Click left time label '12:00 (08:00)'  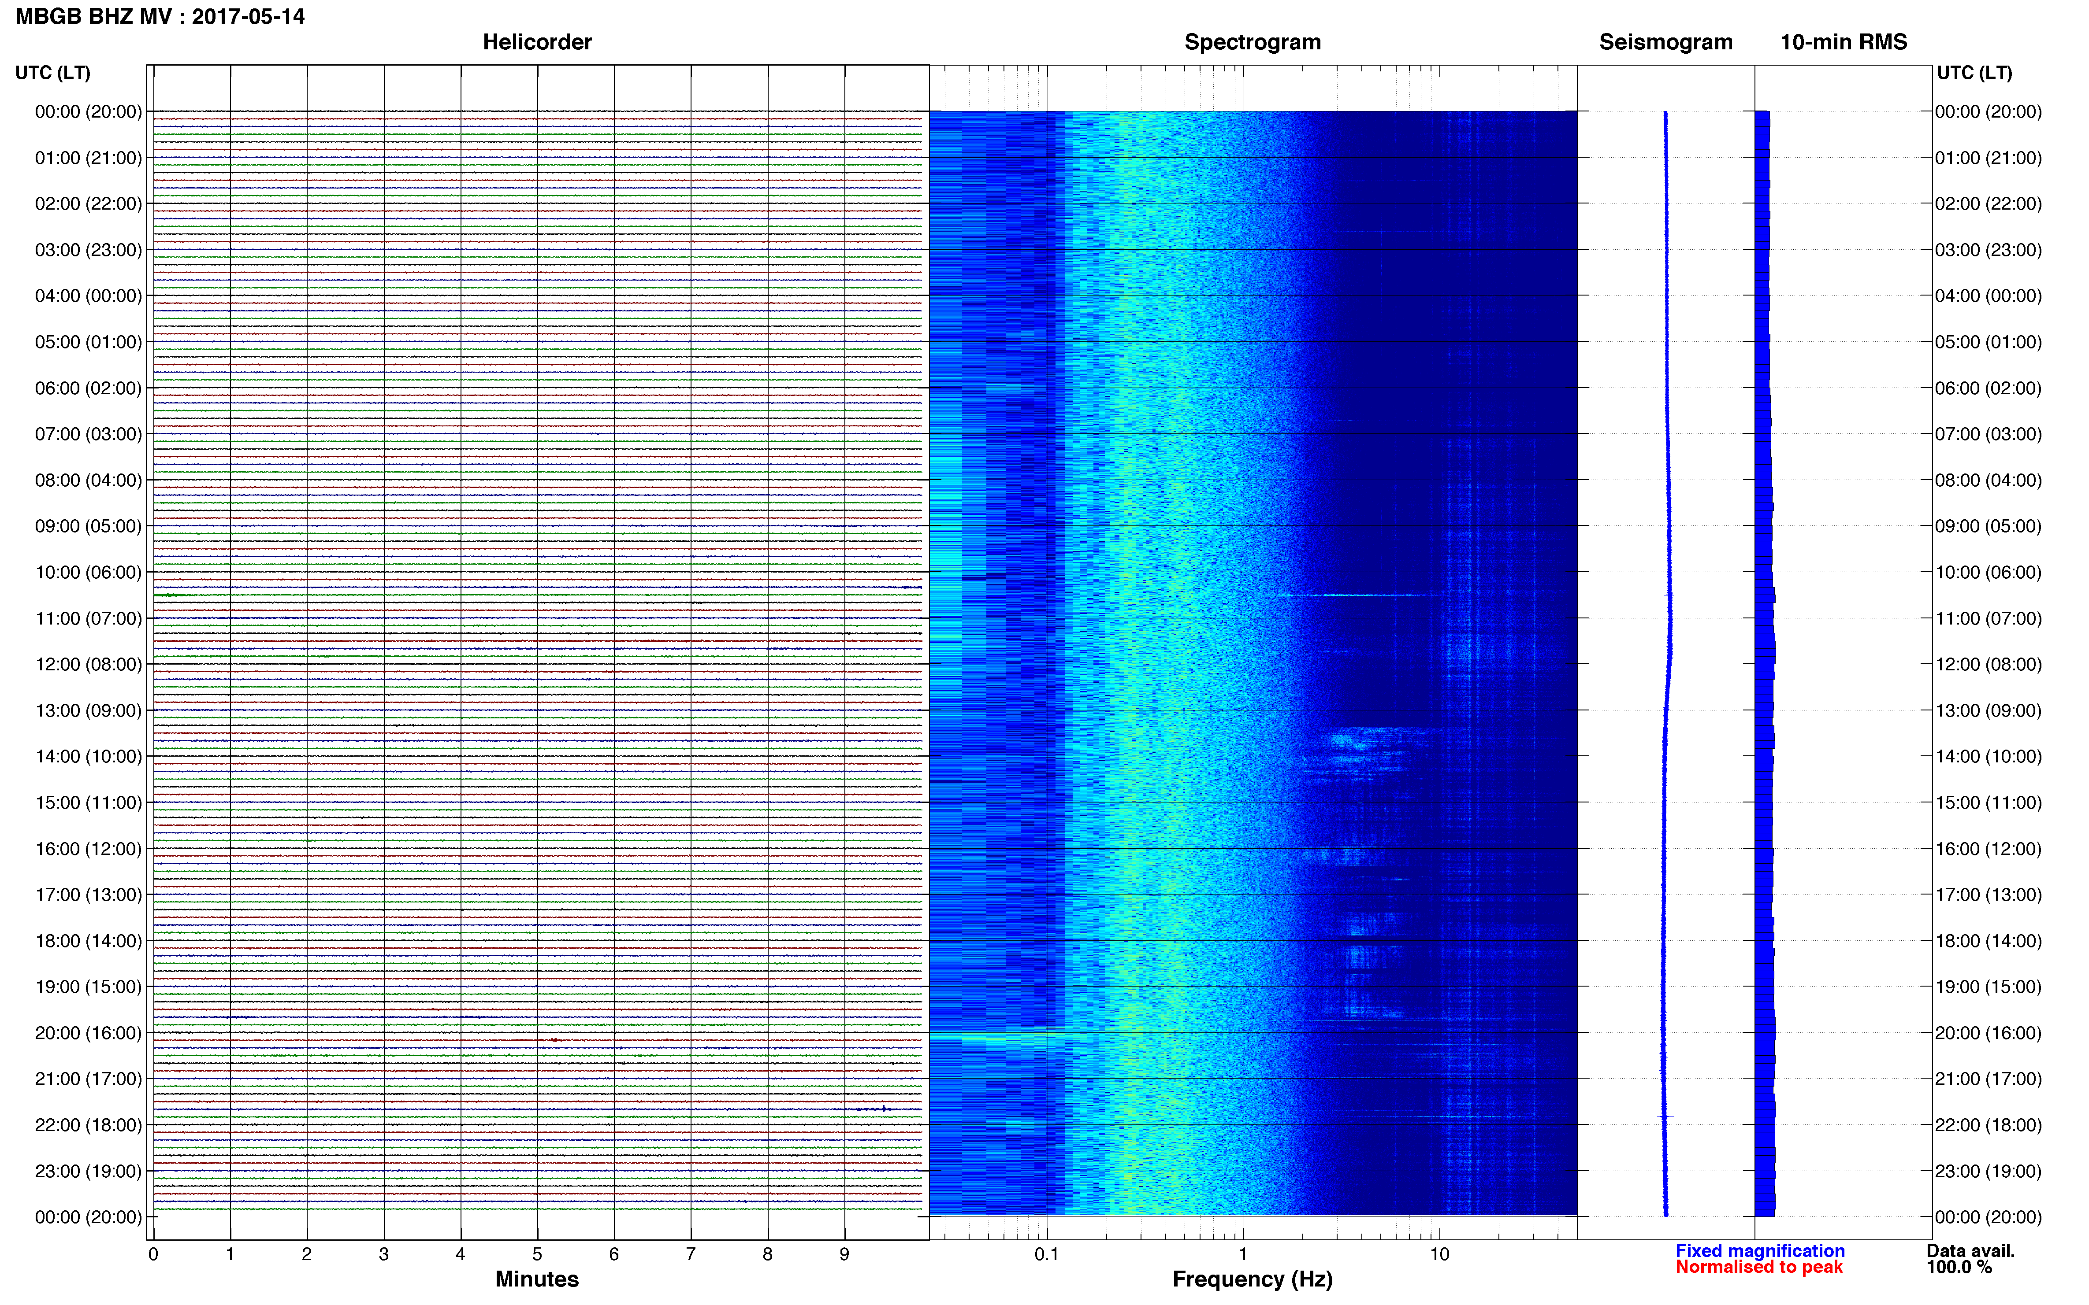coord(88,665)
